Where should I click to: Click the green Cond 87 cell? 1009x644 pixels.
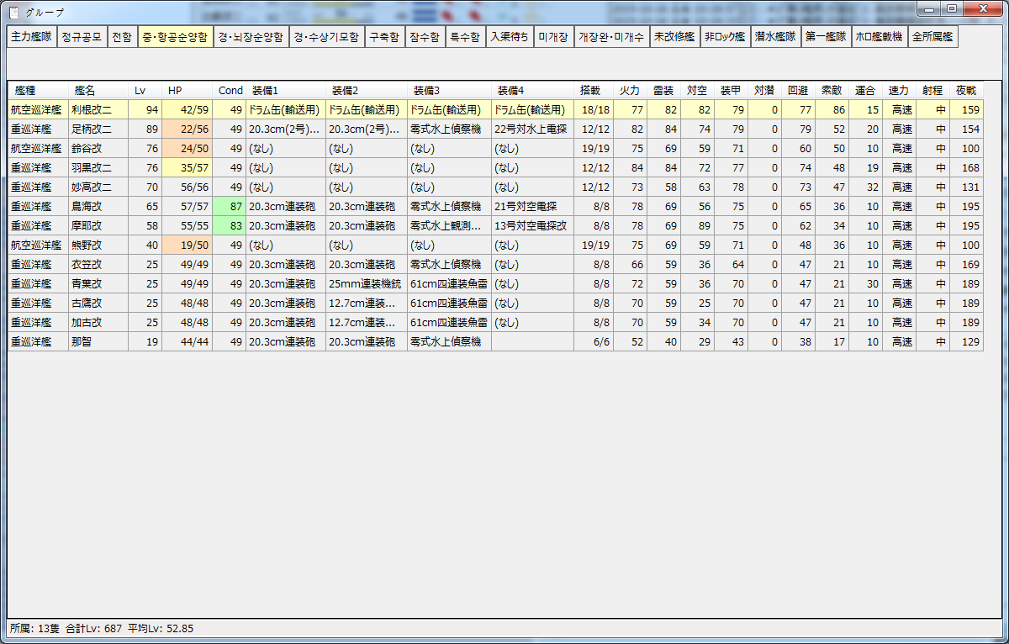pyautogui.click(x=230, y=206)
